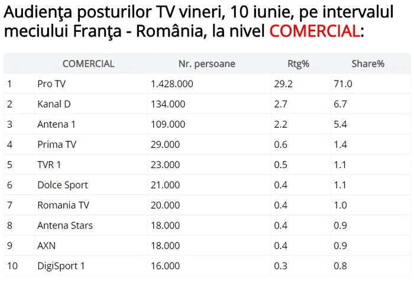Click the 29.2 rating value
Screen dimensions: 414x300
[x=283, y=84]
